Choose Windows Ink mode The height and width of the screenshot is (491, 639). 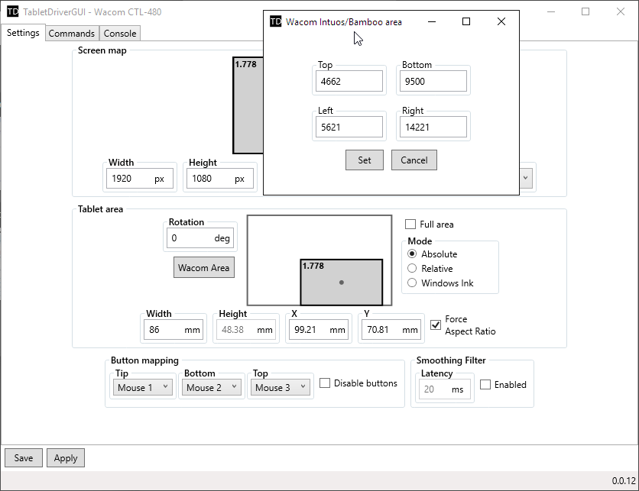[413, 283]
